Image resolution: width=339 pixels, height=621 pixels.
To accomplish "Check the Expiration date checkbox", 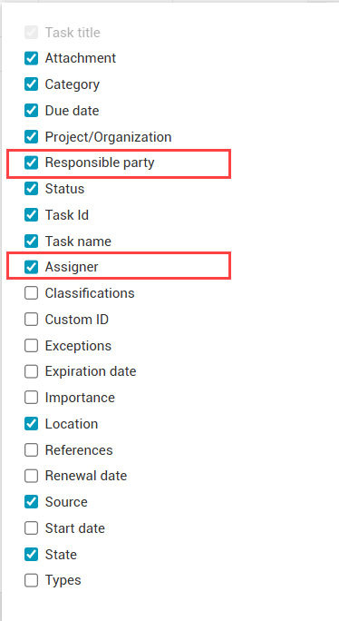I will point(31,371).
